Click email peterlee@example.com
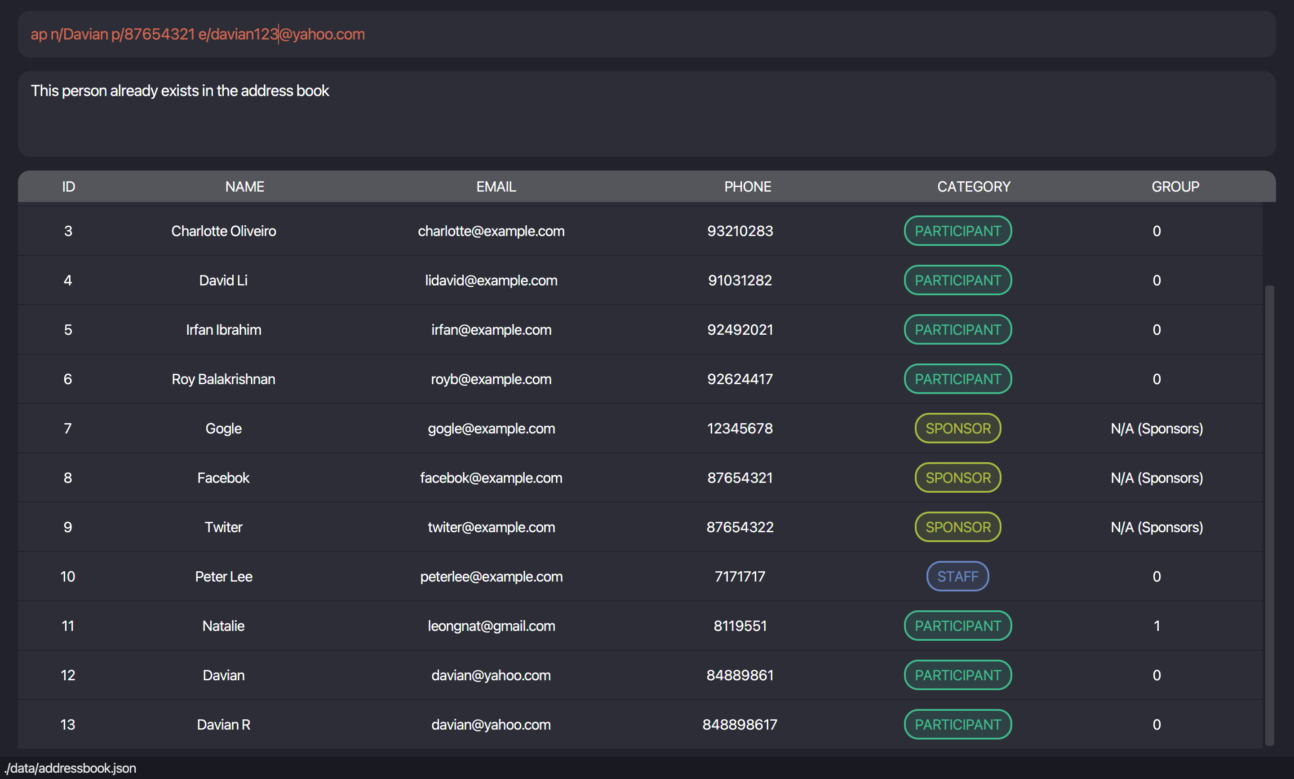Viewport: 1294px width, 779px height. (x=491, y=576)
